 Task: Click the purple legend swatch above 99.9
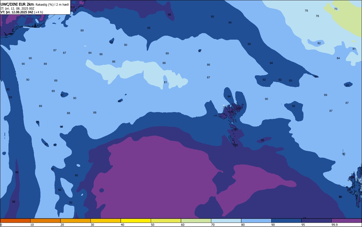click(346, 220)
